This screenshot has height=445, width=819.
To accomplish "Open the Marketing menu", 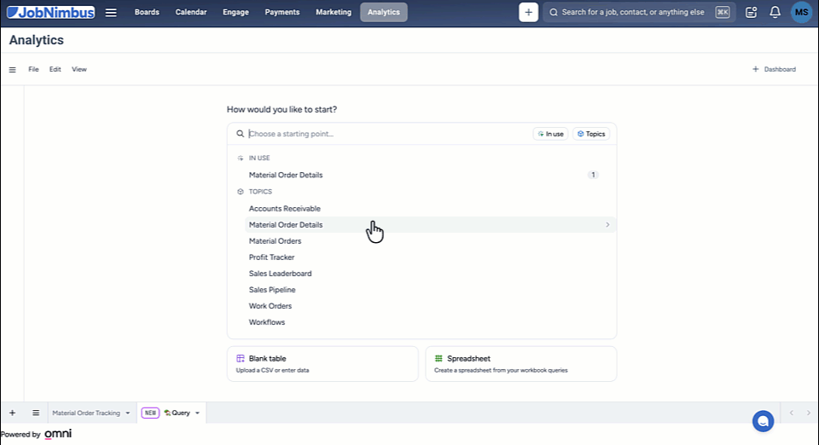I will (334, 12).
